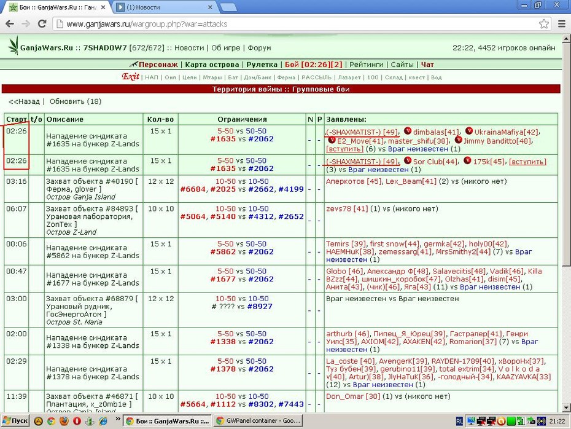Click the НАП shortcut link
This screenshot has height=429, width=571.
[152, 77]
